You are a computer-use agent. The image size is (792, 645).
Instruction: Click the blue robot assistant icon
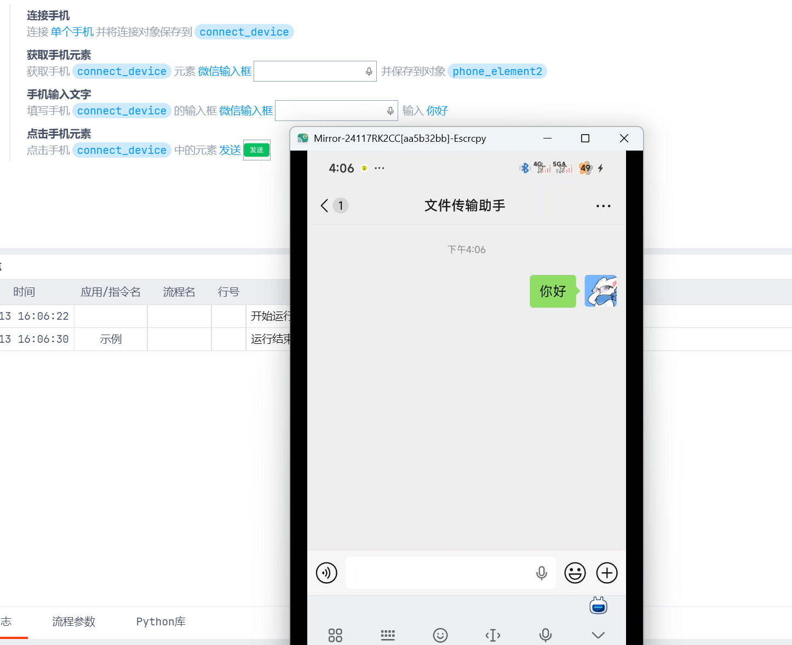pos(598,606)
